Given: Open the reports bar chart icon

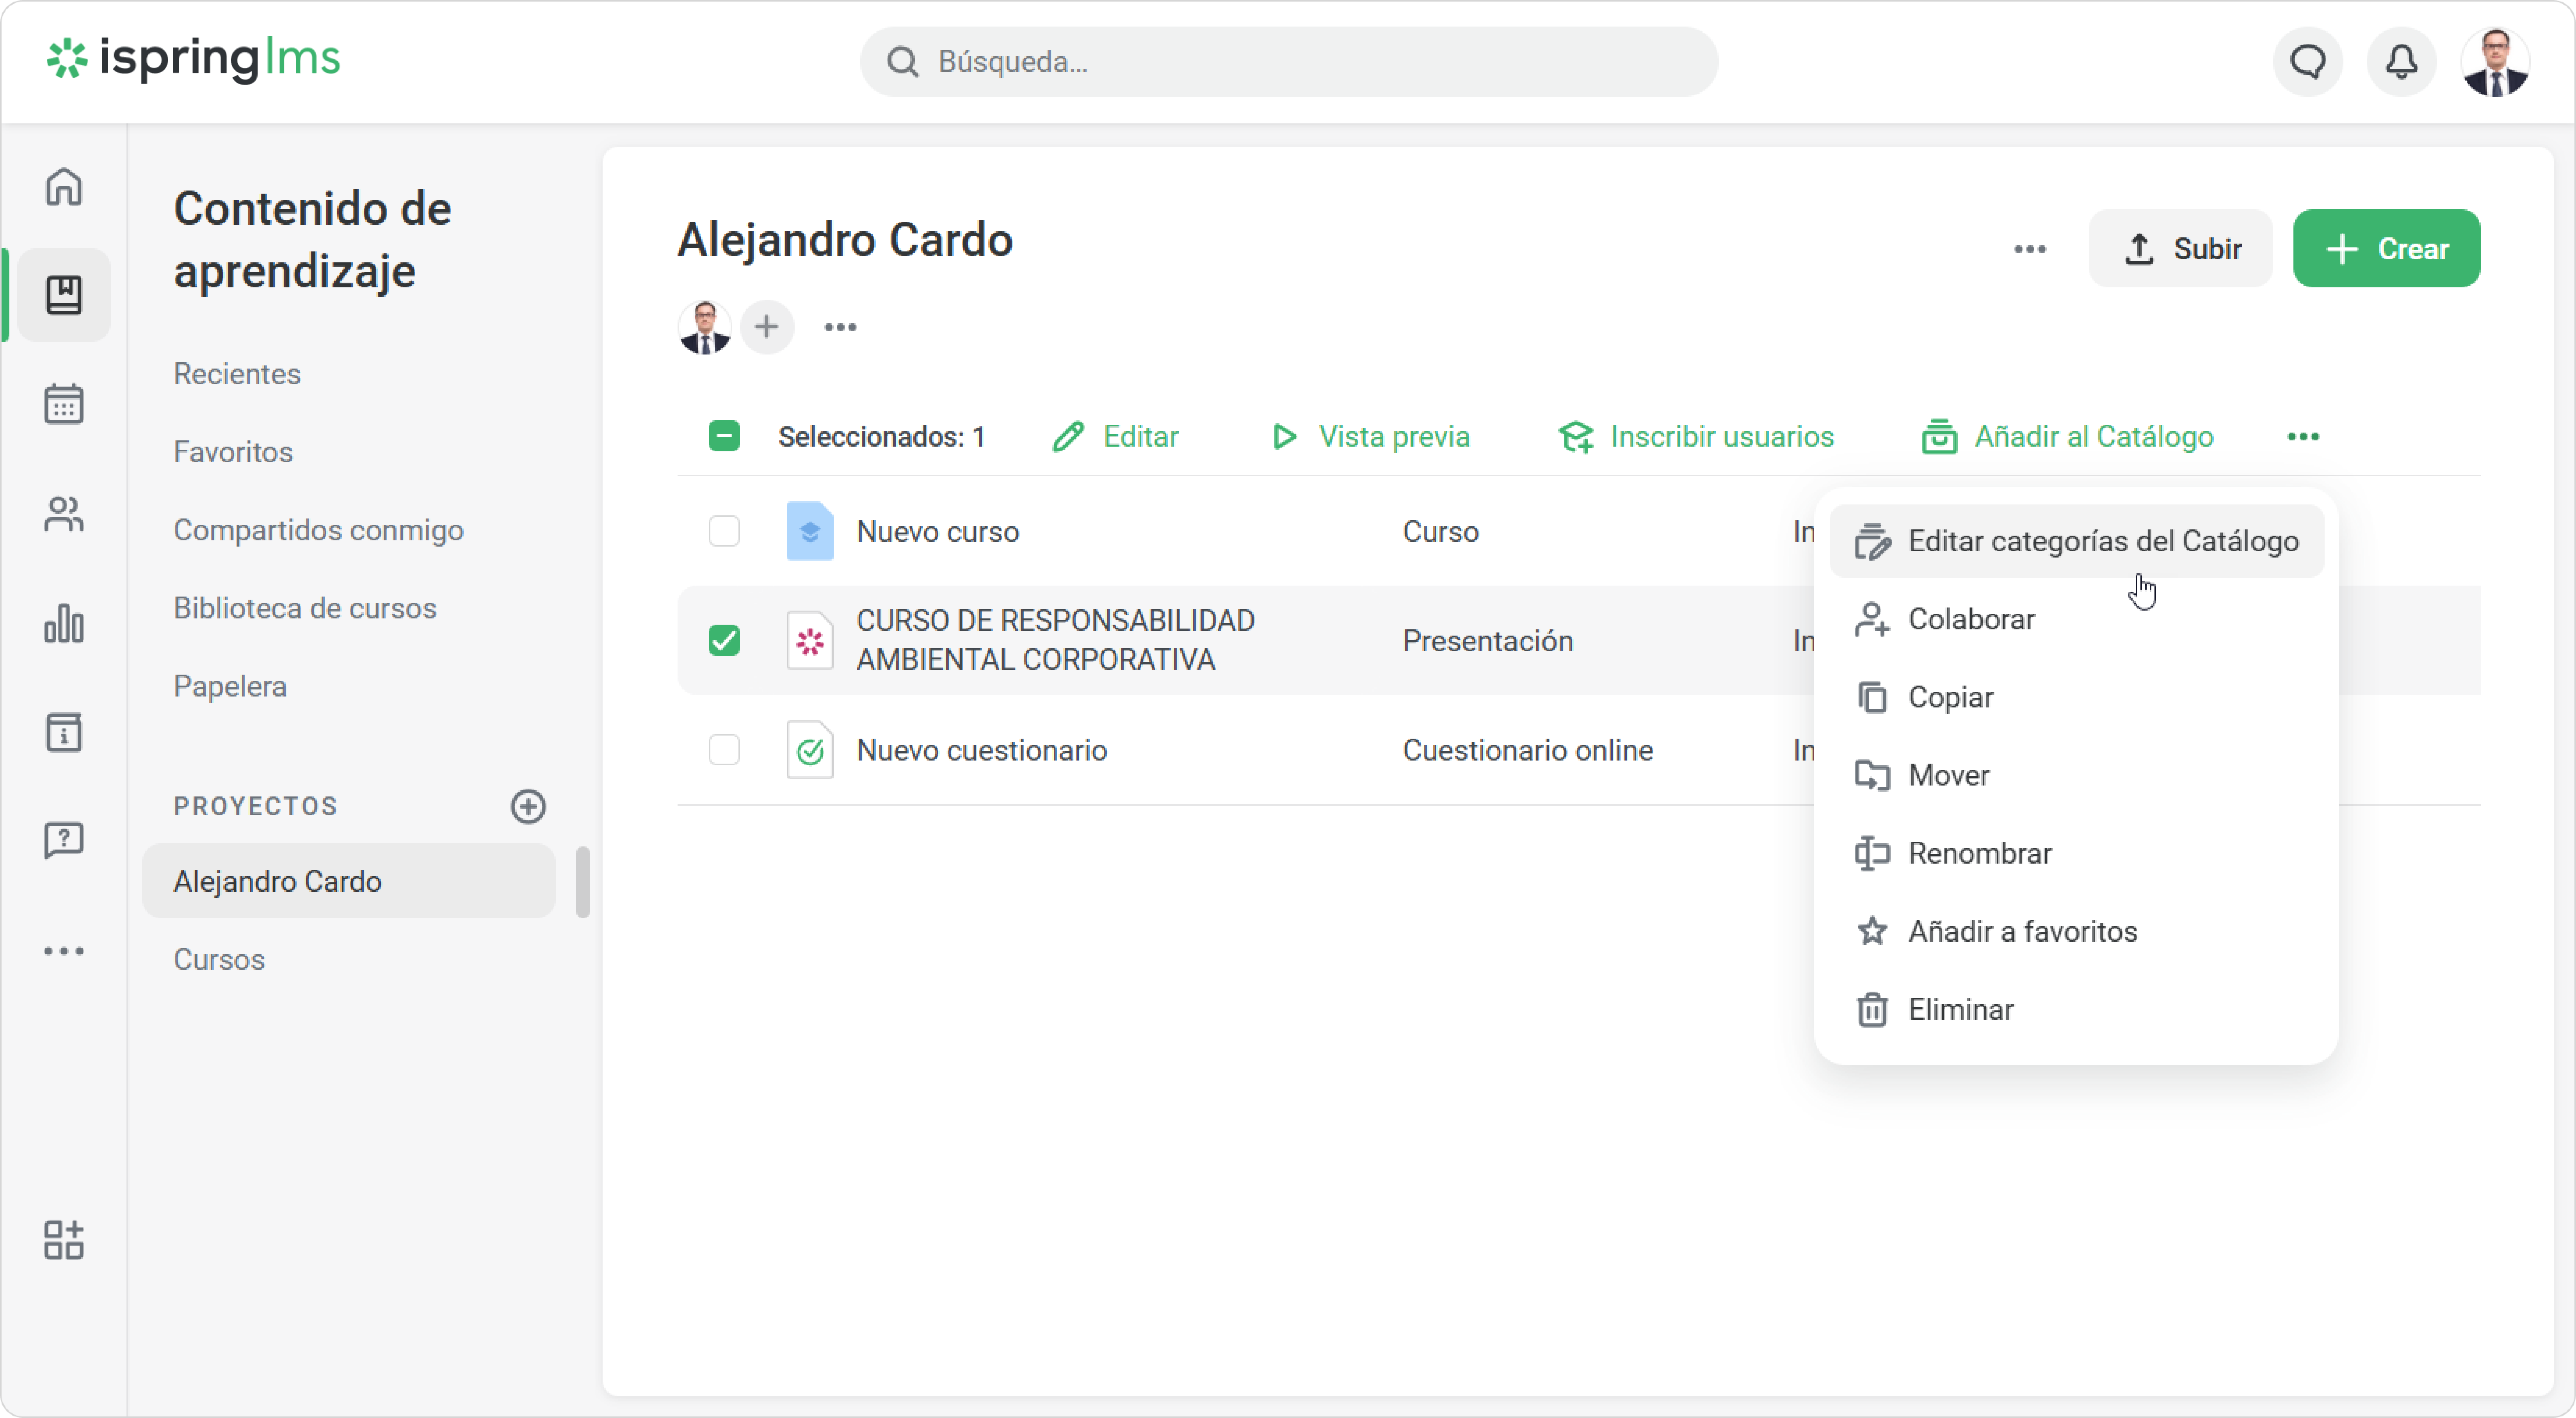Looking at the screenshot, I should (x=64, y=623).
